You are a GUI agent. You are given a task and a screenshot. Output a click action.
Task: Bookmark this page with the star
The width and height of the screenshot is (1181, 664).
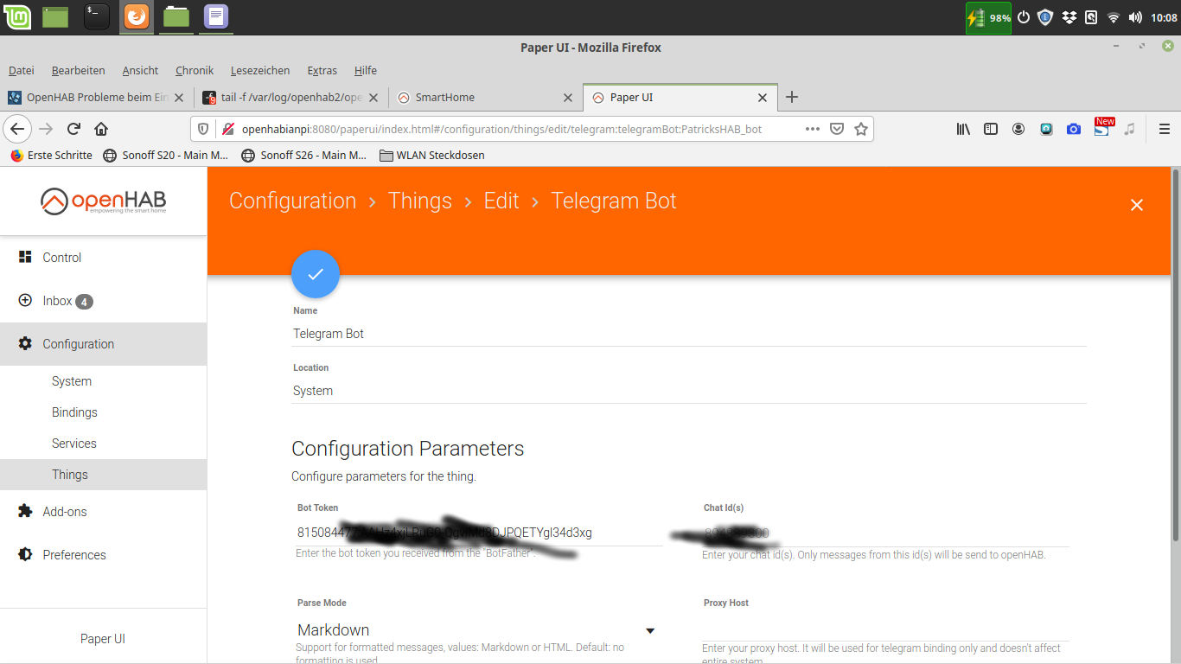861,129
